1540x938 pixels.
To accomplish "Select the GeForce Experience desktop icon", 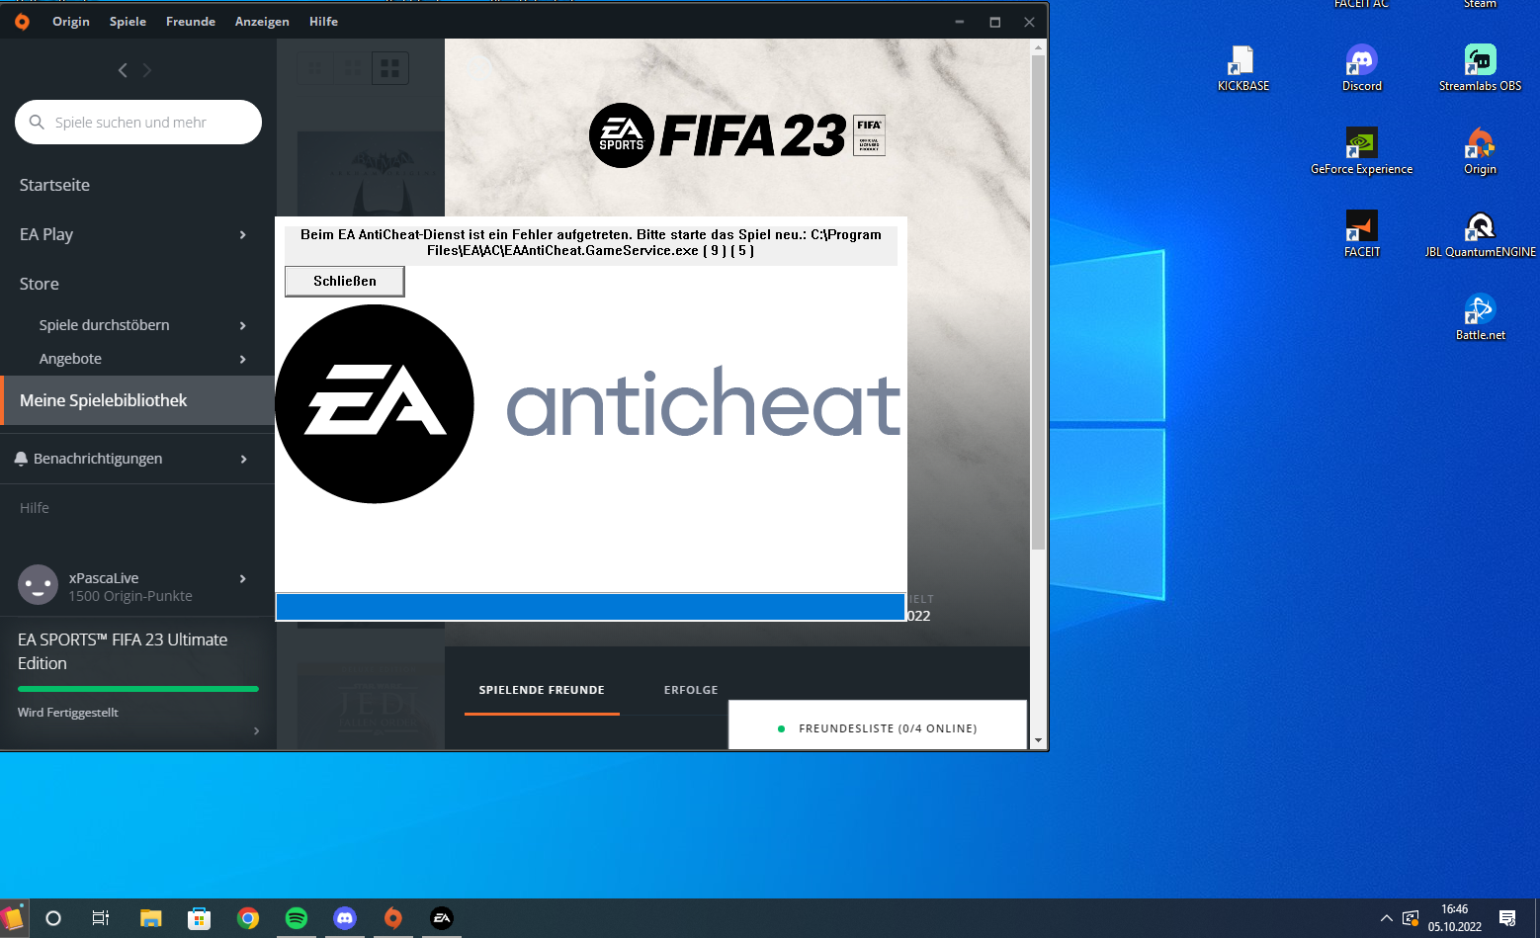I will click(x=1362, y=152).
